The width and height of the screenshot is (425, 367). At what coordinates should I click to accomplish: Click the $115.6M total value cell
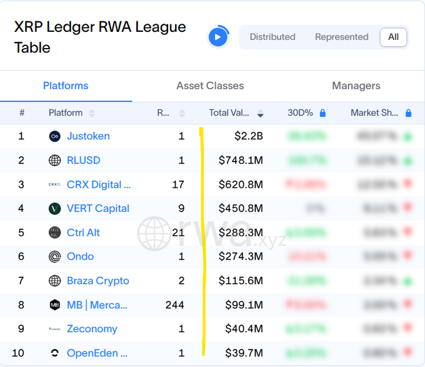241,281
